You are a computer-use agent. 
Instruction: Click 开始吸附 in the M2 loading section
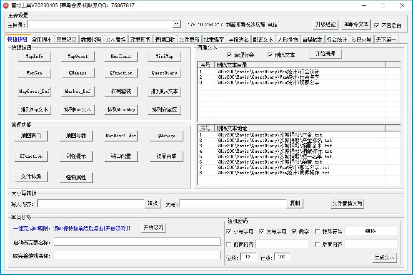pos(153,228)
